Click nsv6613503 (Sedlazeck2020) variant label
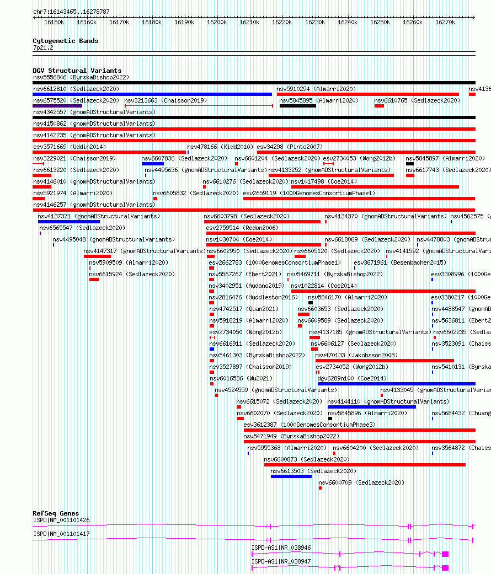Screen dimensions: 491x574 coord(313,471)
